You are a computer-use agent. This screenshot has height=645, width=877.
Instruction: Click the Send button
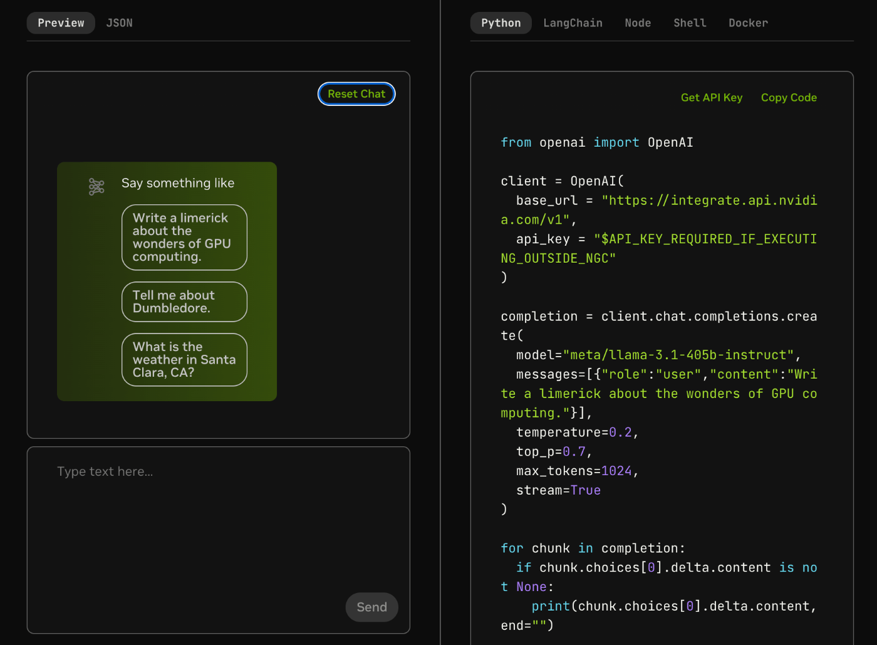(371, 607)
